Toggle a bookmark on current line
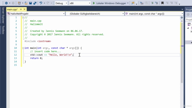 (162, 3)
